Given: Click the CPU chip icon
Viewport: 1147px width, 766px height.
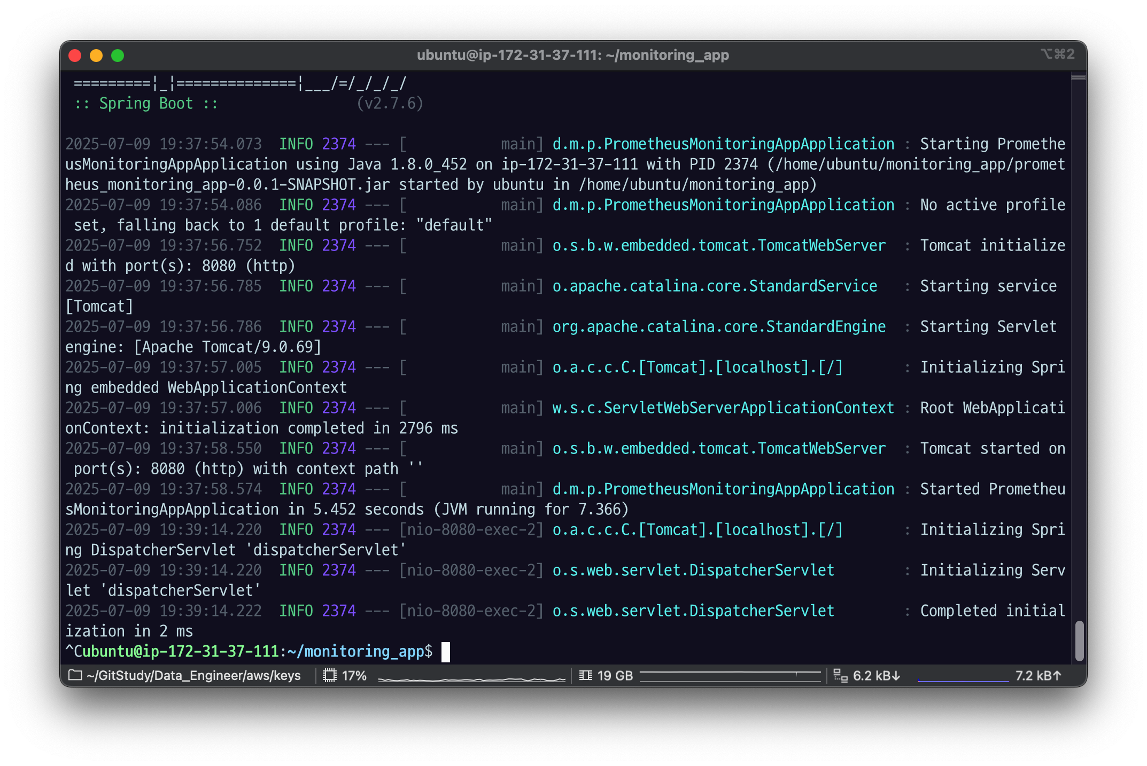Looking at the screenshot, I should (x=330, y=676).
